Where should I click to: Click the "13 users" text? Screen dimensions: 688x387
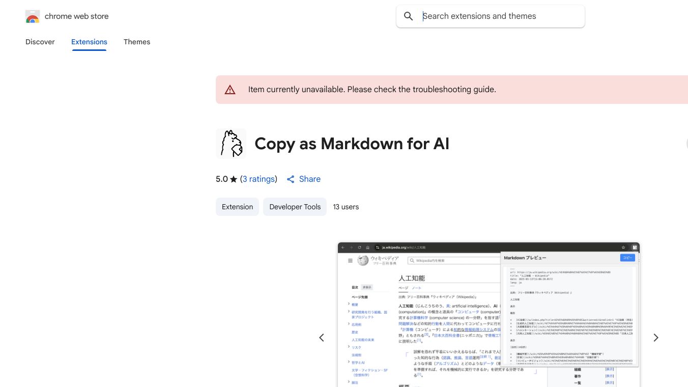click(x=346, y=207)
